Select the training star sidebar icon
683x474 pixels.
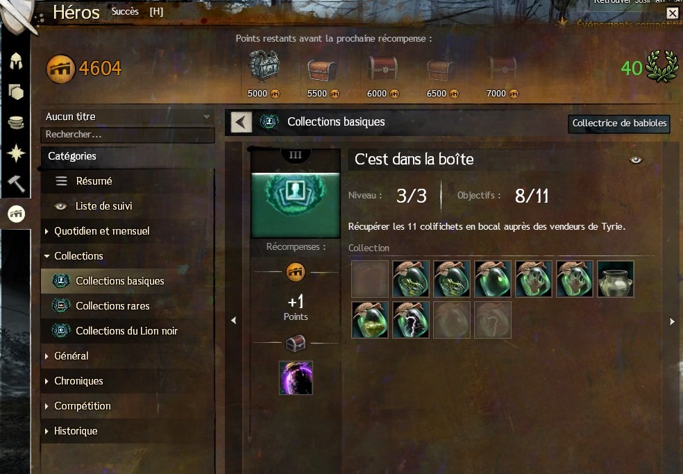16,153
